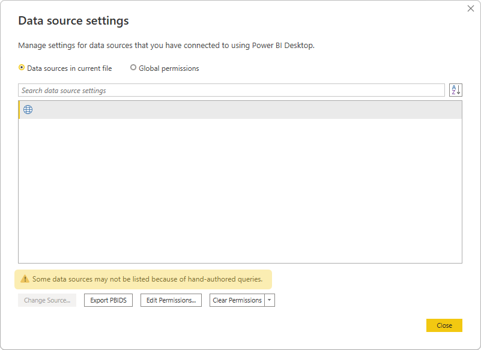Select the 'Global permissions' radio button
Viewport: 481px width, 350px height.
point(133,68)
